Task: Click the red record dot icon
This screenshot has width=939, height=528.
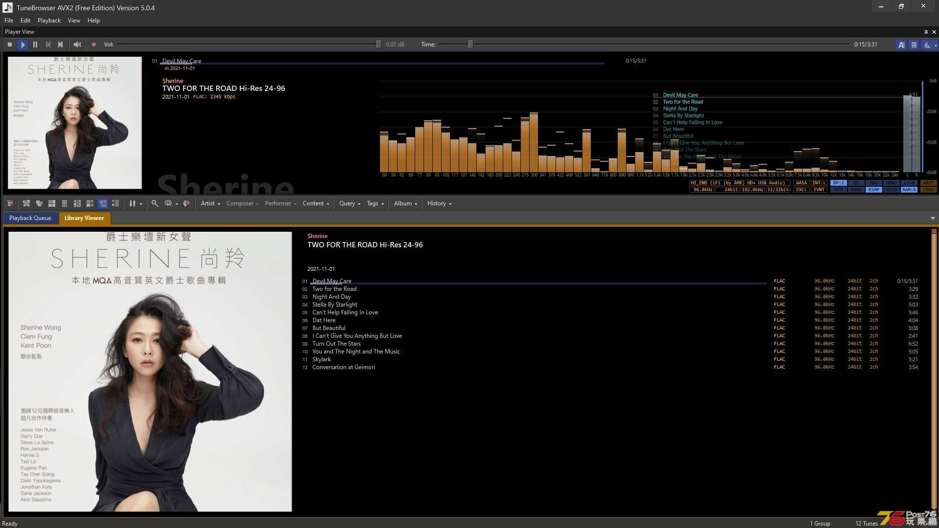Action: (x=94, y=44)
